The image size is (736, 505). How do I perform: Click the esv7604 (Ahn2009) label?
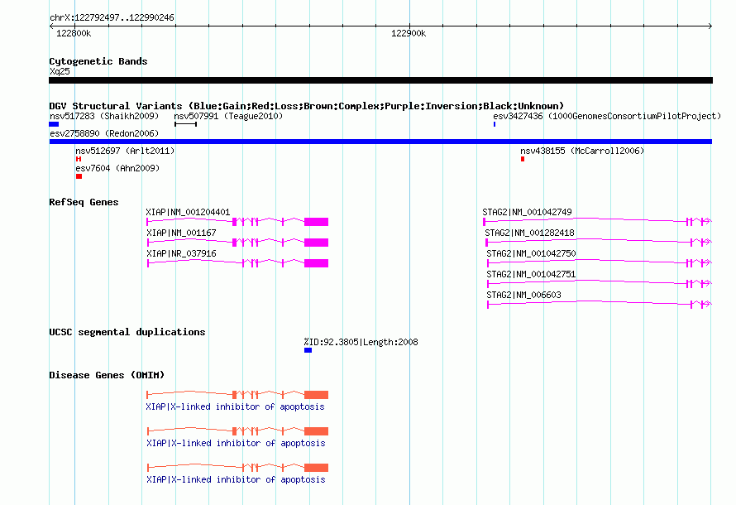pos(117,168)
